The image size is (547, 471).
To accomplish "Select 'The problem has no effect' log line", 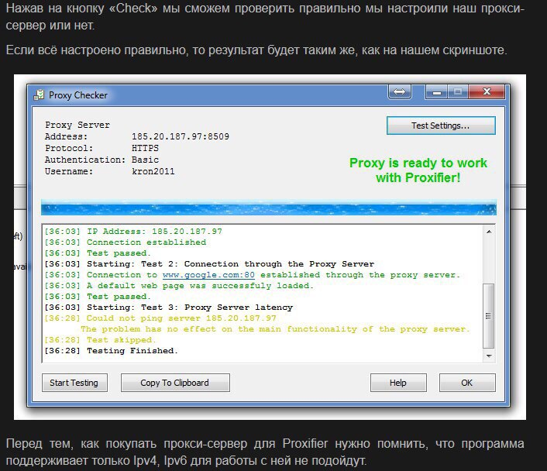I will pos(276,329).
